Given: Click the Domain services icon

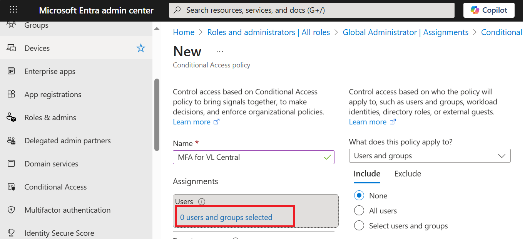Looking at the screenshot, I should [x=11, y=164].
